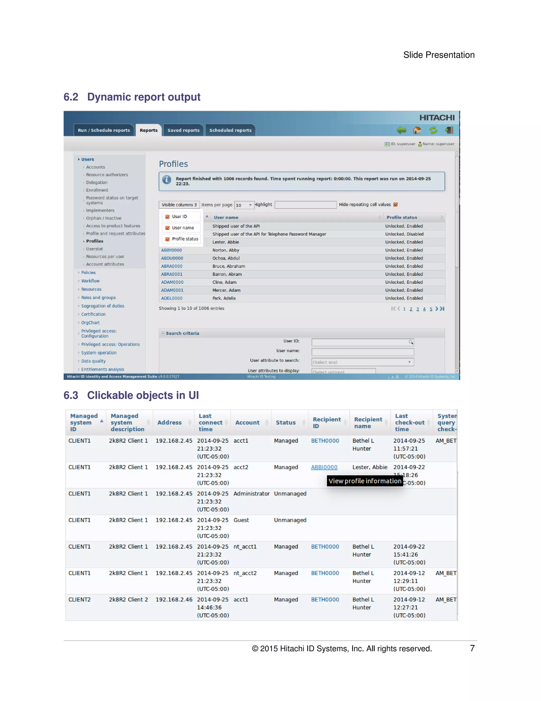Toggle Profile status column checkbox
This screenshot has height=701, width=541.
pyautogui.click(x=167, y=239)
